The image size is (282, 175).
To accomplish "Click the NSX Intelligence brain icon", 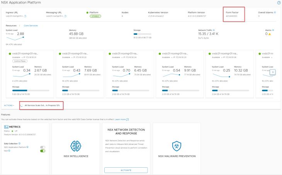I will pos(76,146).
